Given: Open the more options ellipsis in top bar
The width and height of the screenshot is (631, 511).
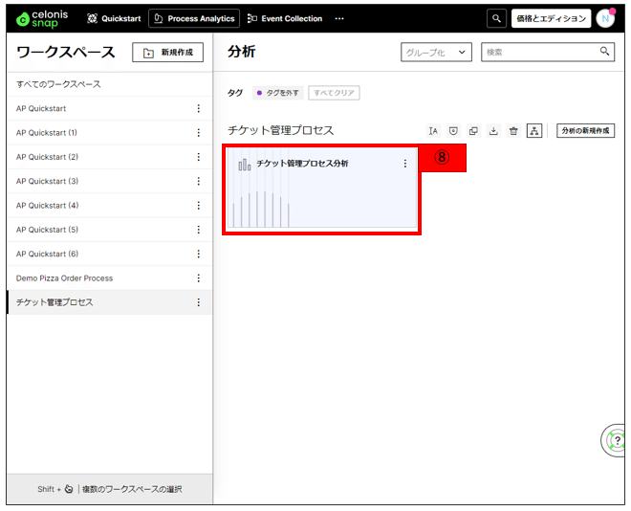Looking at the screenshot, I should click(x=339, y=18).
